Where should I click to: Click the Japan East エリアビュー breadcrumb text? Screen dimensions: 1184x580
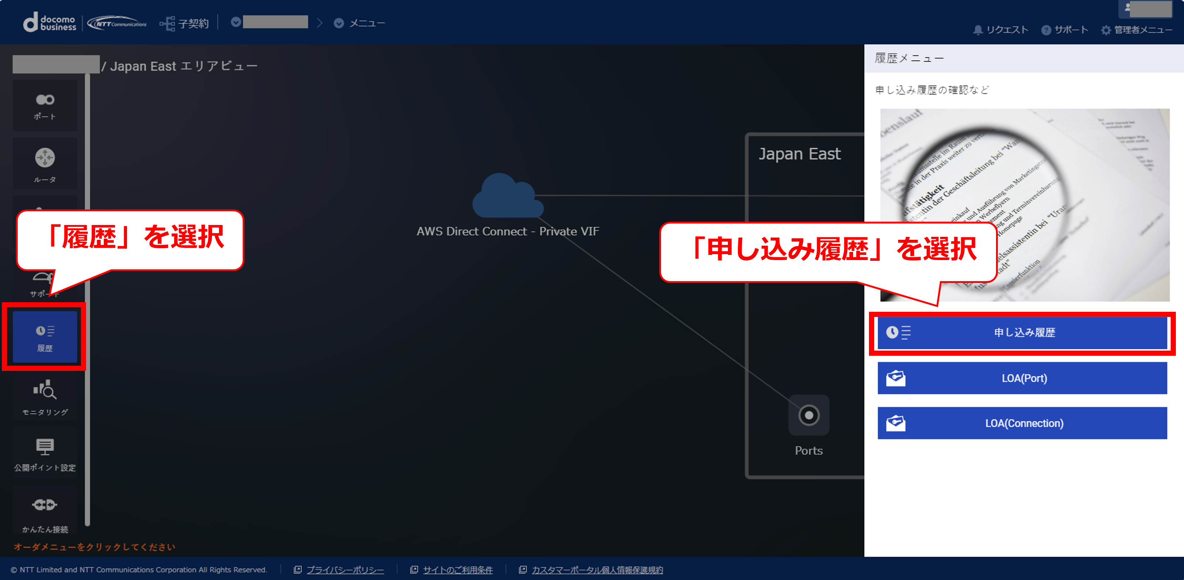click(x=184, y=66)
